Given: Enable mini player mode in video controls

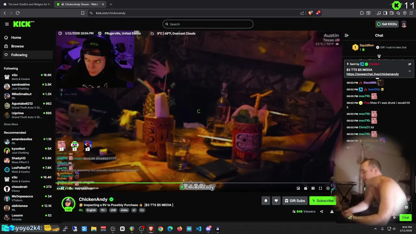Looking at the screenshot, I should click(x=298, y=188).
